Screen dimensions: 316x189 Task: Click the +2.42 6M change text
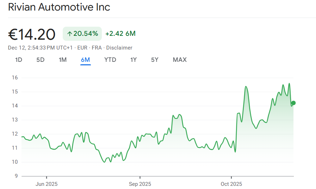pyautogui.click(x=120, y=34)
